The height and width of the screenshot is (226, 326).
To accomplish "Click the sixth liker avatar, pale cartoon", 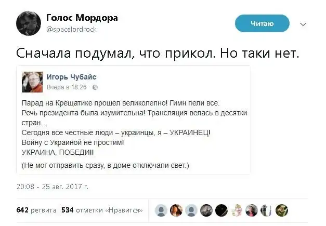I will [x=237, y=210].
